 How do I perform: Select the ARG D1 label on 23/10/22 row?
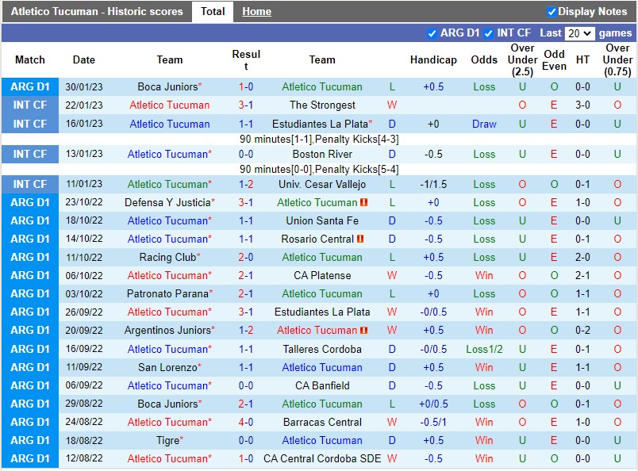(30, 202)
